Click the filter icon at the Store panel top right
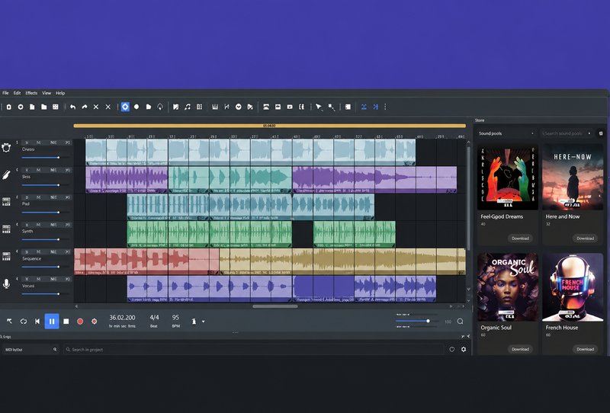610x413 pixels. pyautogui.click(x=601, y=133)
